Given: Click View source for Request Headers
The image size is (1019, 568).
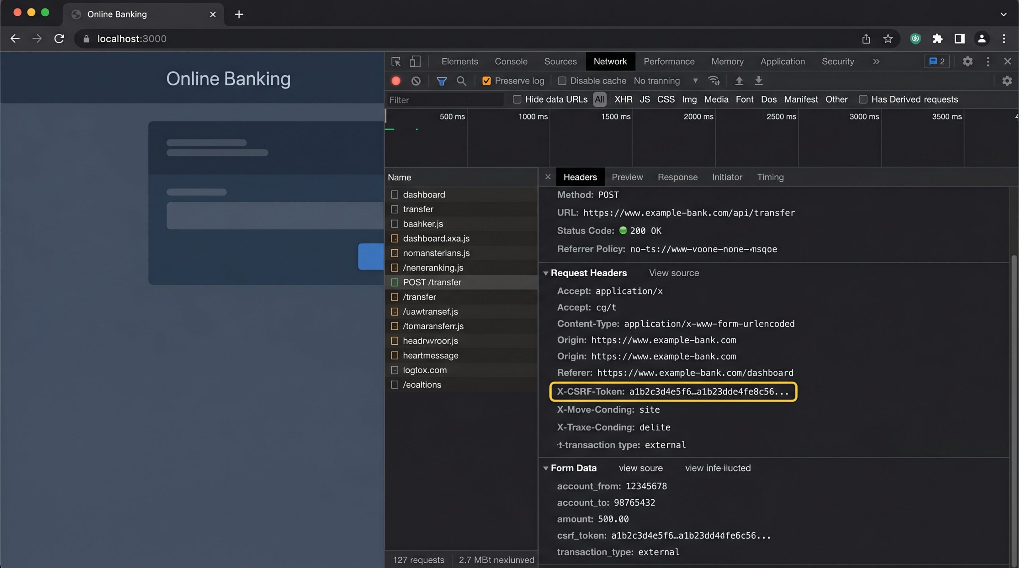Looking at the screenshot, I should (674, 273).
